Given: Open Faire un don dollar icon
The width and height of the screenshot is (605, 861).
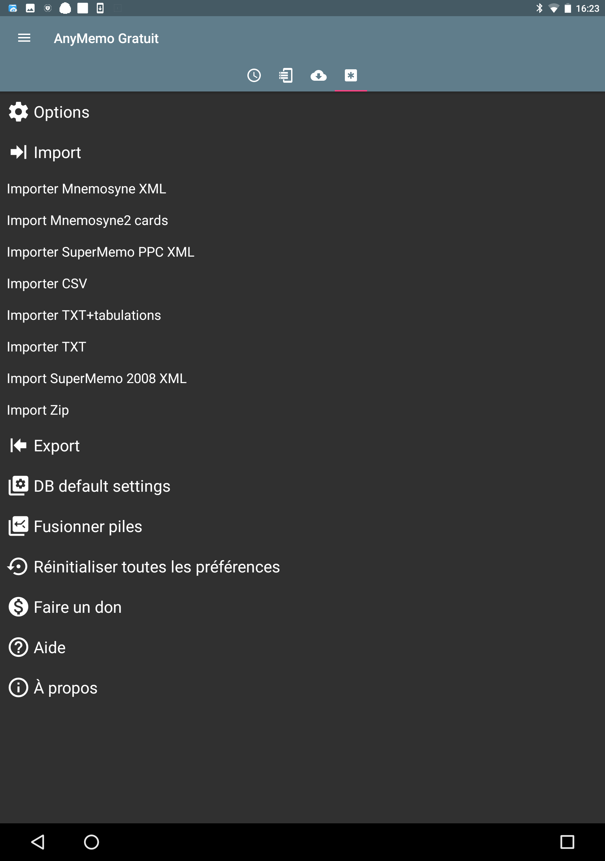Looking at the screenshot, I should tap(18, 607).
